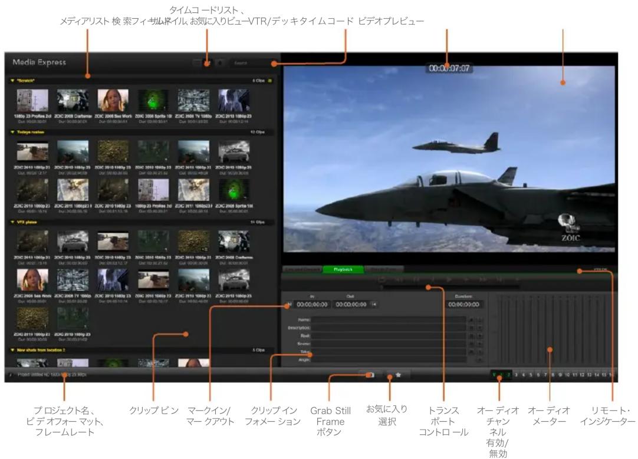The image size is (638, 459).
Task: Click the Search field in media list
Action: 252,63
